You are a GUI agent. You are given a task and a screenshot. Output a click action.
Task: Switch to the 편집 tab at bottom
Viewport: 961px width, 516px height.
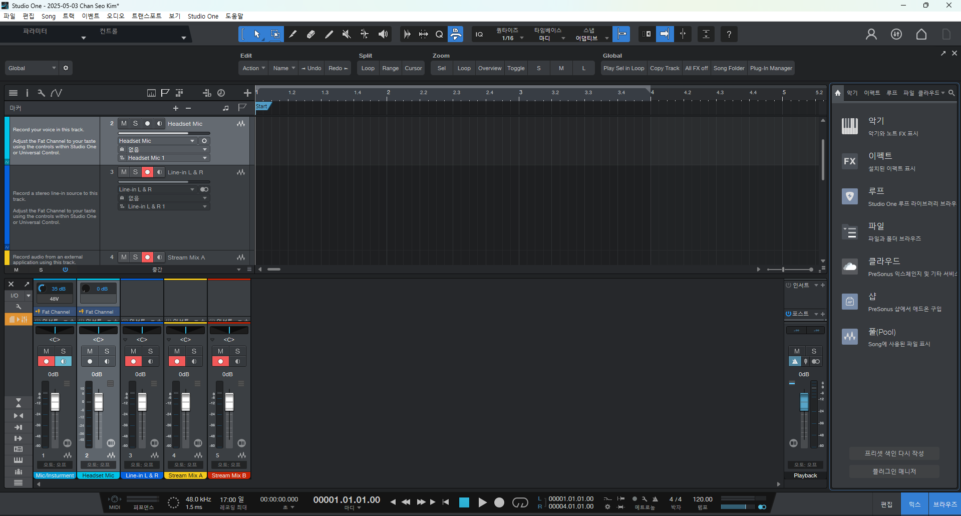click(x=886, y=504)
